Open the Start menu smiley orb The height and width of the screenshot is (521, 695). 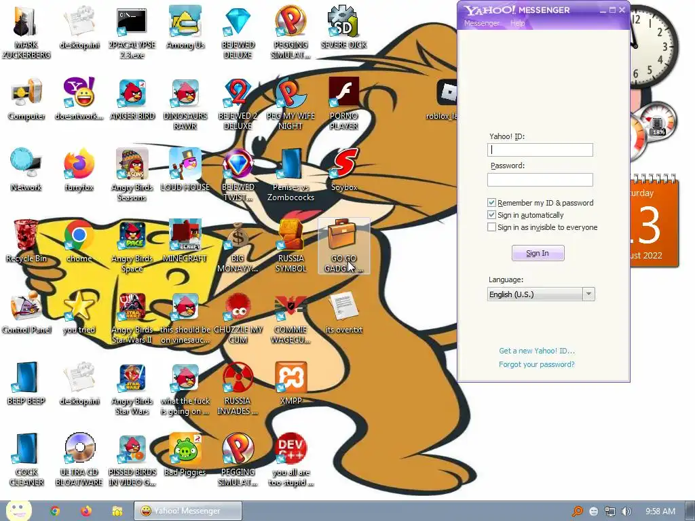coord(18,511)
